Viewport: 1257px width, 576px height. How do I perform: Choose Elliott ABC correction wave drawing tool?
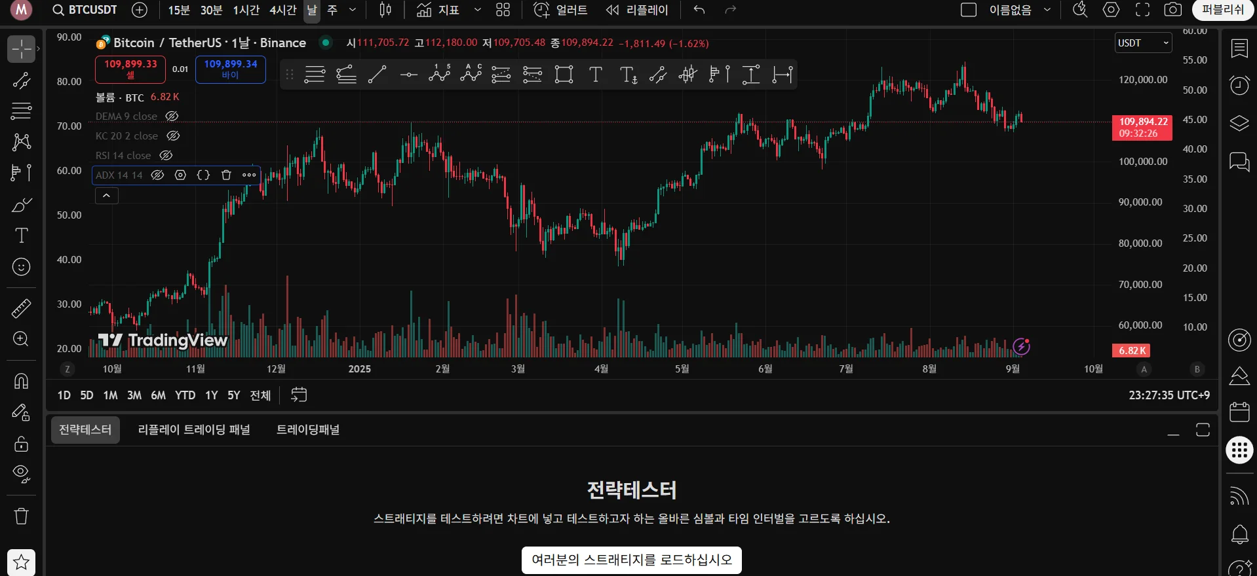pos(471,75)
